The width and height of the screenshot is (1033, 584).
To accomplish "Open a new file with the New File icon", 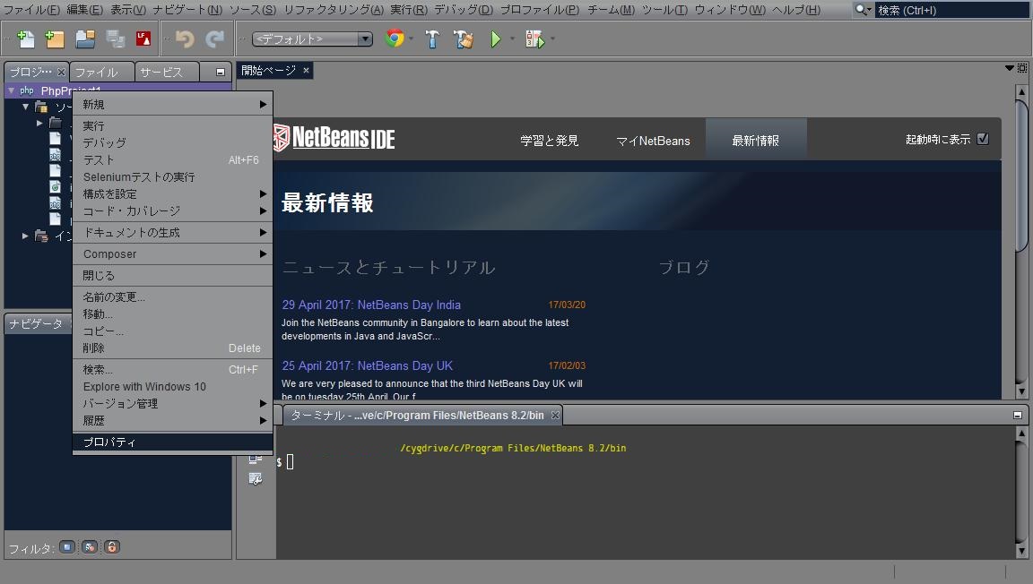I will 26,38.
